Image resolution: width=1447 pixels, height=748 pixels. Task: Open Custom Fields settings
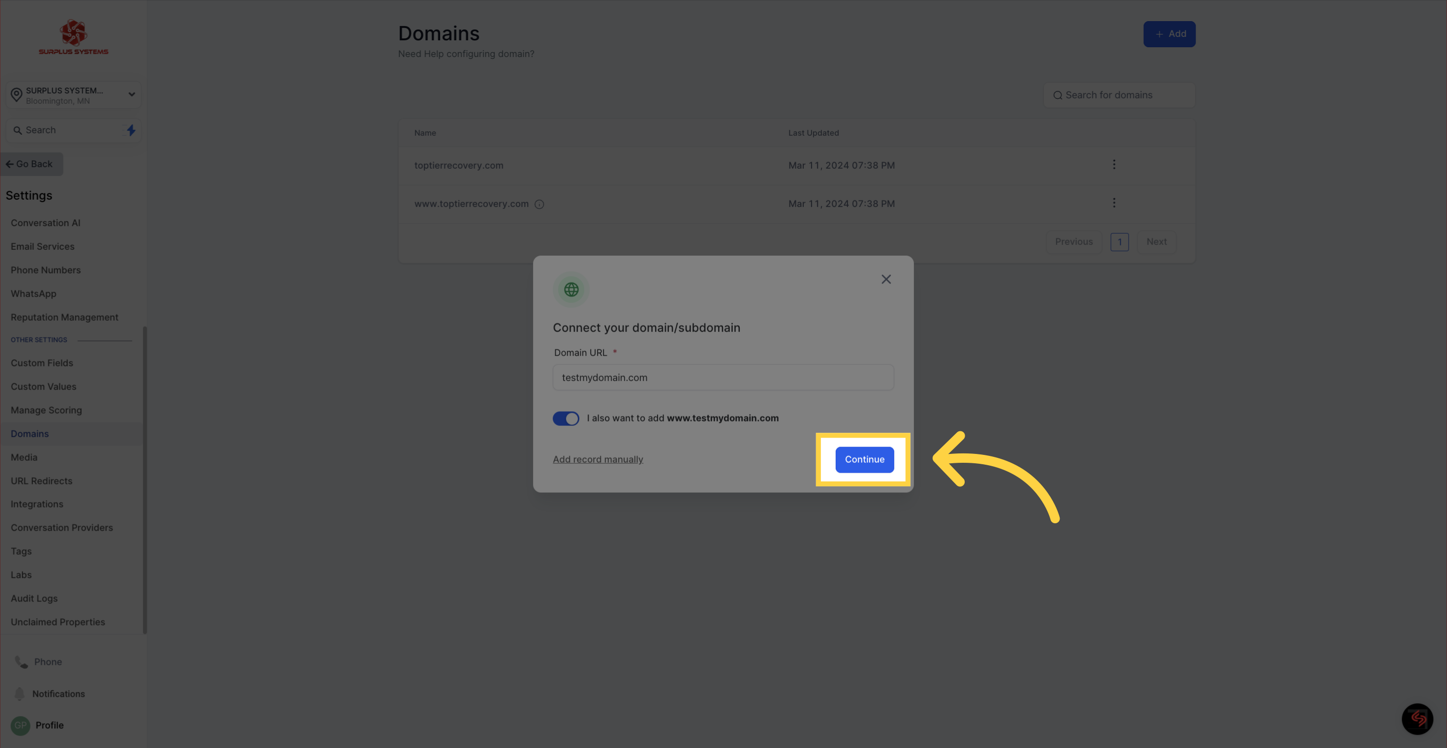pyautogui.click(x=41, y=363)
